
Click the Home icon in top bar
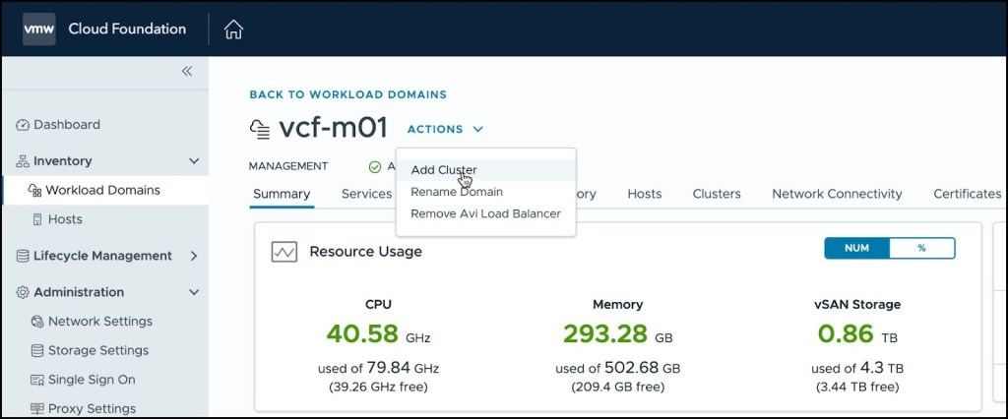click(x=233, y=30)
